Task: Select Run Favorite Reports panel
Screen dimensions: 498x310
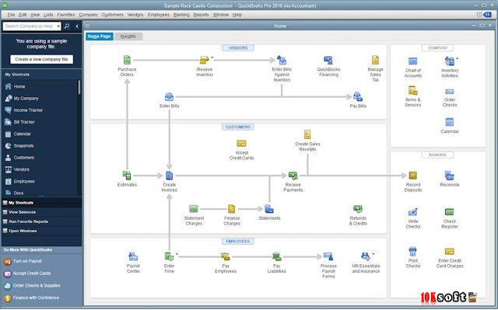Action: coord(41,221)
